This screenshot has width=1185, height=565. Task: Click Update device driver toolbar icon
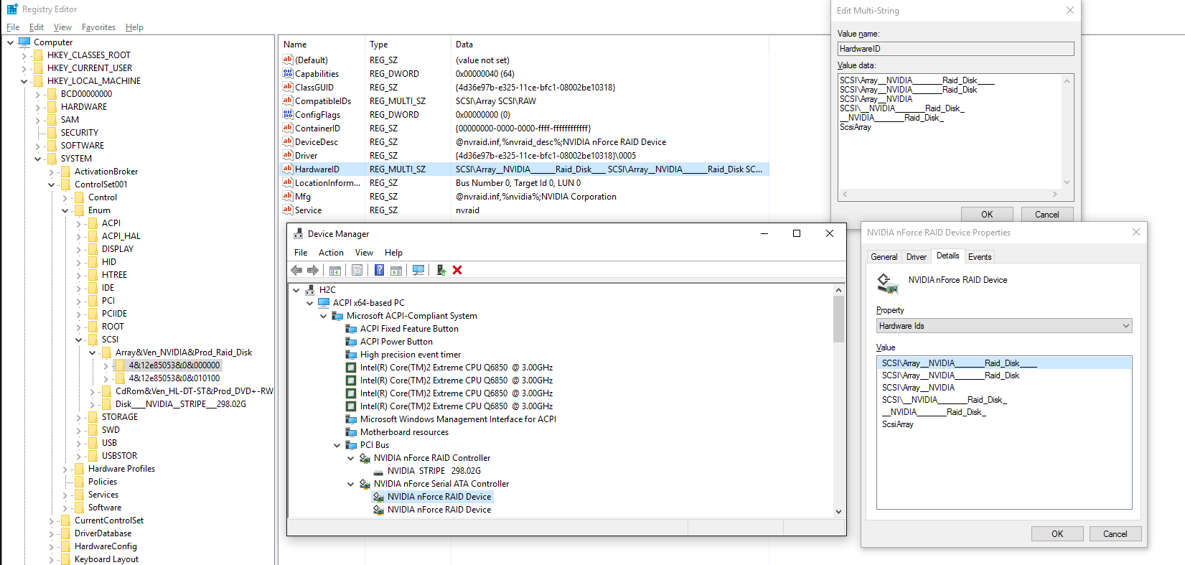[441, 270]
